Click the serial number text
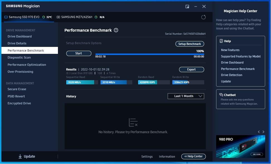271x164 pixels. pyautogui.click(x=185, y=34)
